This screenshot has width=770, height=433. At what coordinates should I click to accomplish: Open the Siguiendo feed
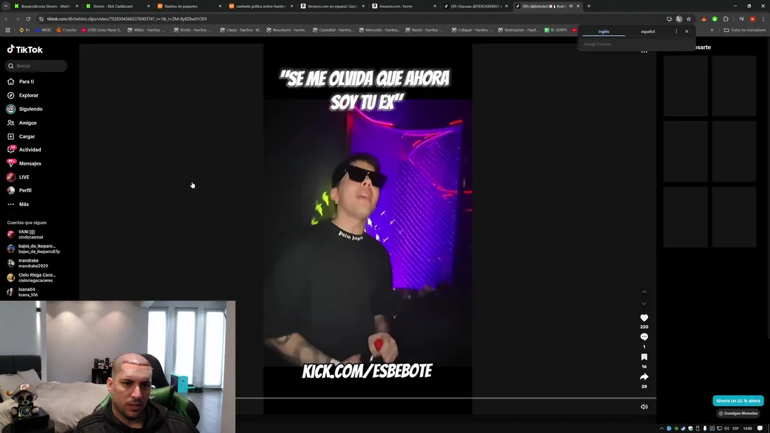click(x=25, y=109)
